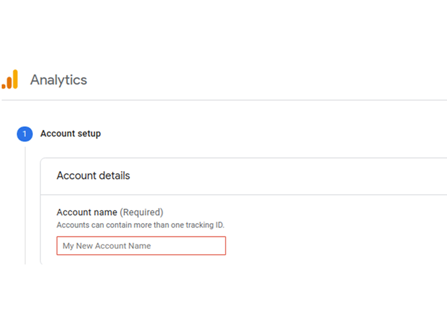This screenshot has height=329, width=447.
Task: Select the blue step 1 circle
Action: (x=25, y=134)
